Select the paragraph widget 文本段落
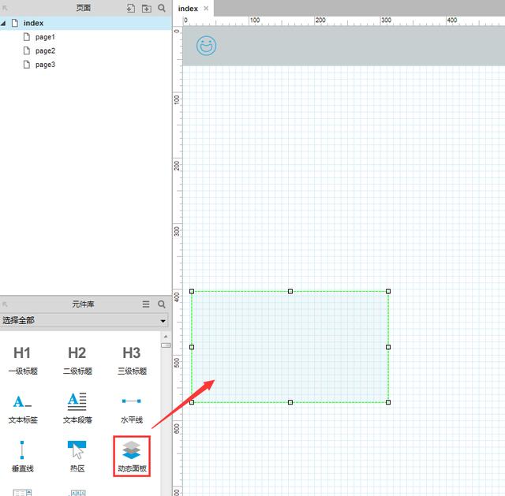This screenshot has width=505, height=496. (77, 408)
